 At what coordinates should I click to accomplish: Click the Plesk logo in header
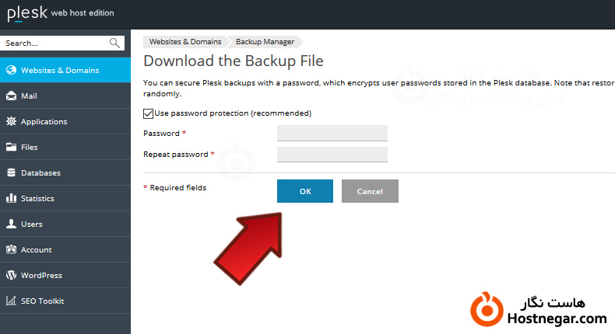26,14
